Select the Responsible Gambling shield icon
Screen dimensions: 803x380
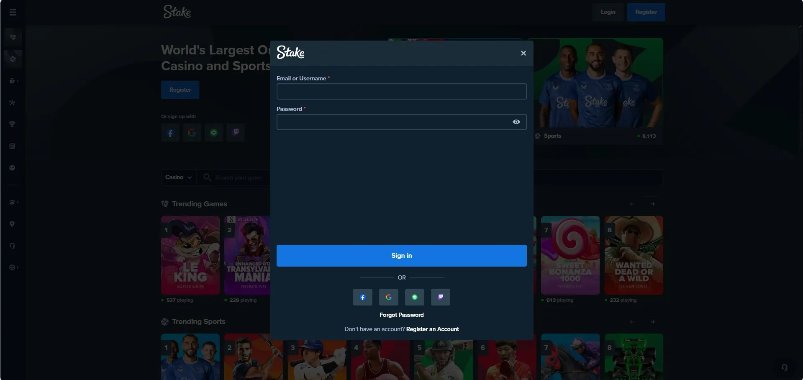pyautogui.click(x=13, y=224)
